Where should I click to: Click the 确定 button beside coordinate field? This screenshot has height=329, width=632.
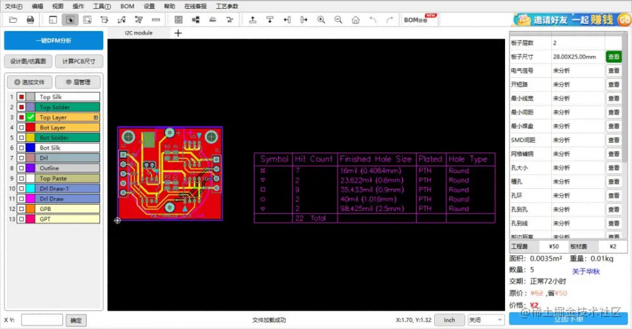click(76, 321)
